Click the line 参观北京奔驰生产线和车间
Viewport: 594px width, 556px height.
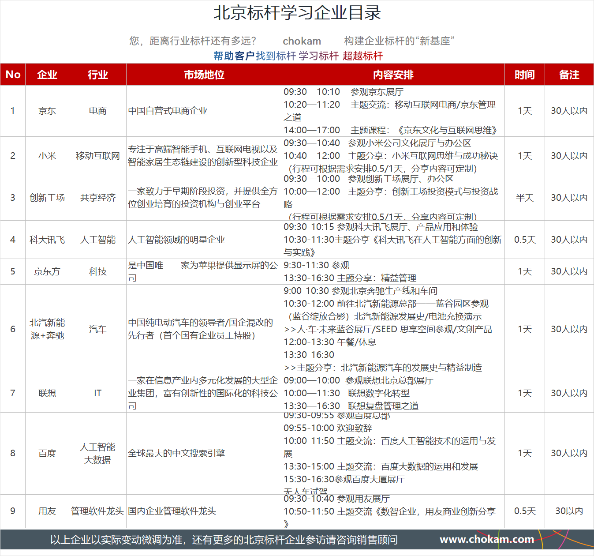(385, 291)
